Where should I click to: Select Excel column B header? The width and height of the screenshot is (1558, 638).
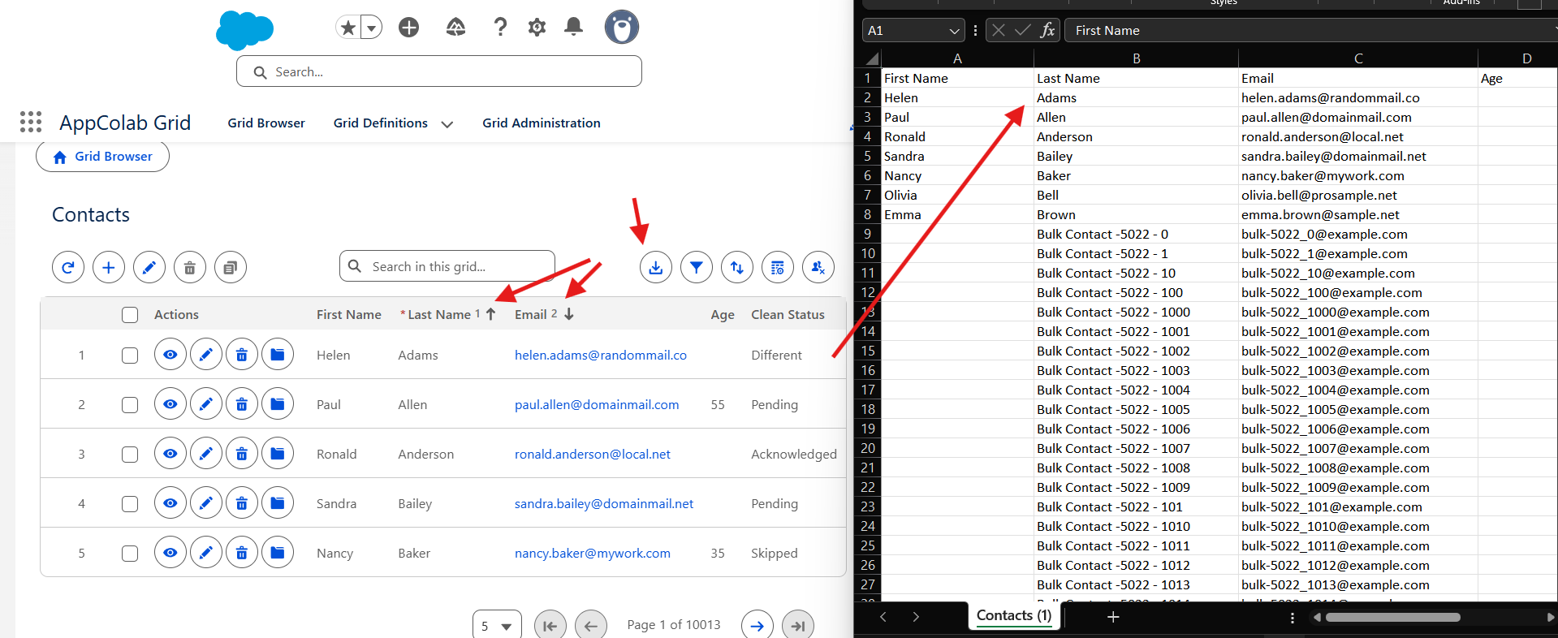[1136, 58]
